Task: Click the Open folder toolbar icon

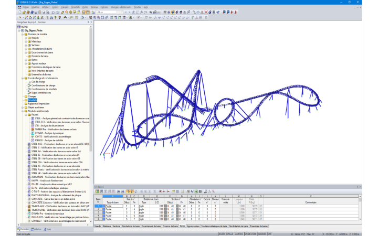Action: 24,12
